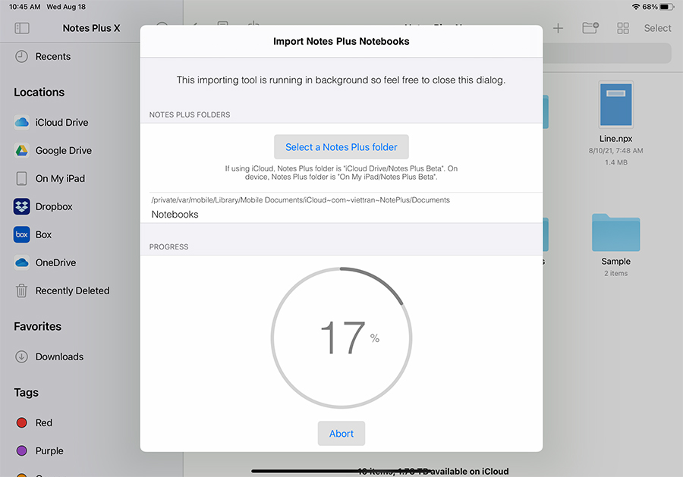
Task: Tap the /private/var/mobile path text
Action: (301, 200)
